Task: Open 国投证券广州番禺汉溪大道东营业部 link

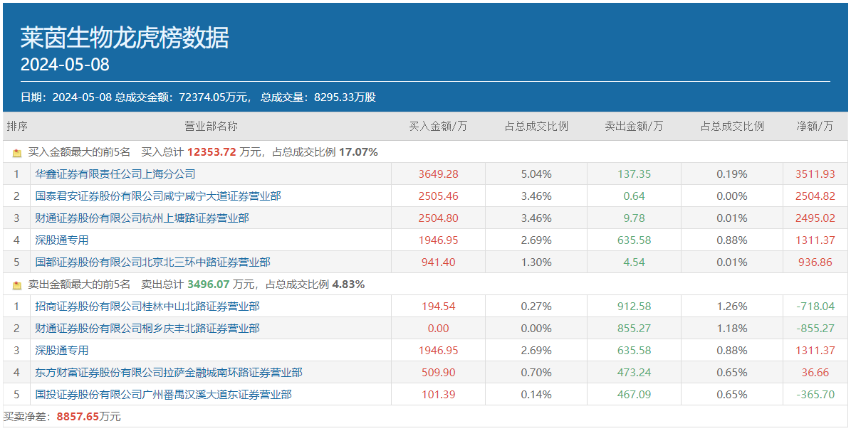Action: (x=163, y=395)
